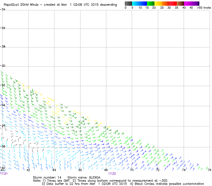This screenshot has height=186, width=212.
Task: Click the 62 longitude axis label
Action: pyautogui.click(x=28, y=170)
